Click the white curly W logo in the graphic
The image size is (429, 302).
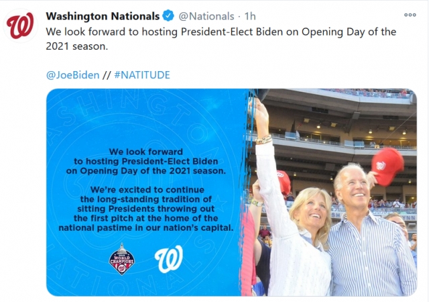(169, 259)
